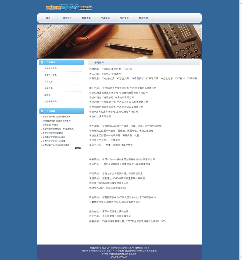Open the 纸制品 category link
Viewport: 242px width, 260px height.
click(47, 95)
